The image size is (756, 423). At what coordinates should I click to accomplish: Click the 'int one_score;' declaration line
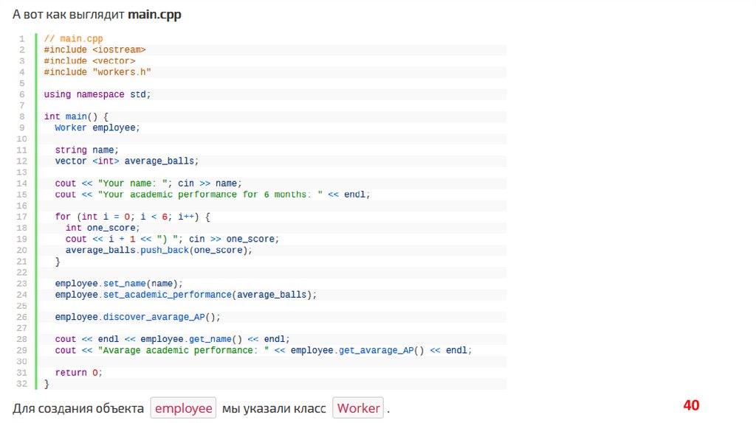pyautogui.click(x=103, y=228)
